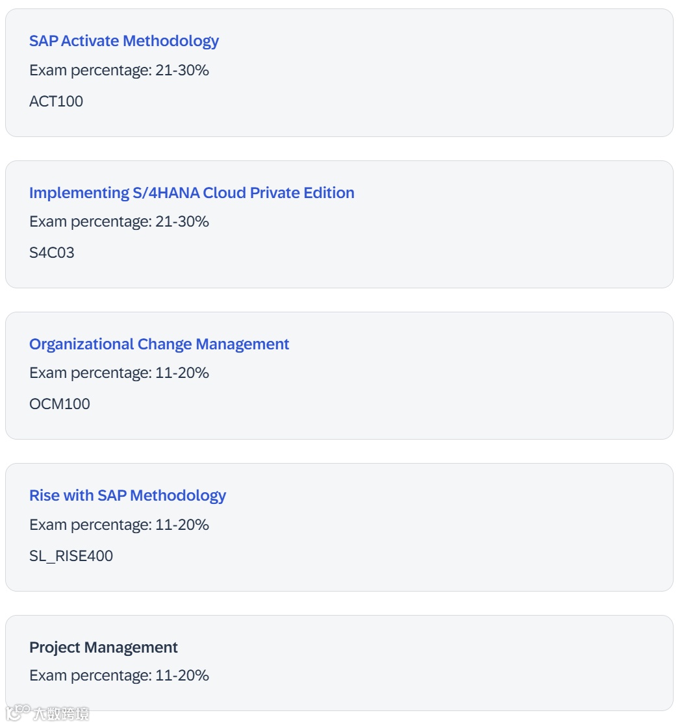684x726 pixels.
Task: Open Implementing S/4HANA Cloud Private Edition link
Action: coord(192,193)
